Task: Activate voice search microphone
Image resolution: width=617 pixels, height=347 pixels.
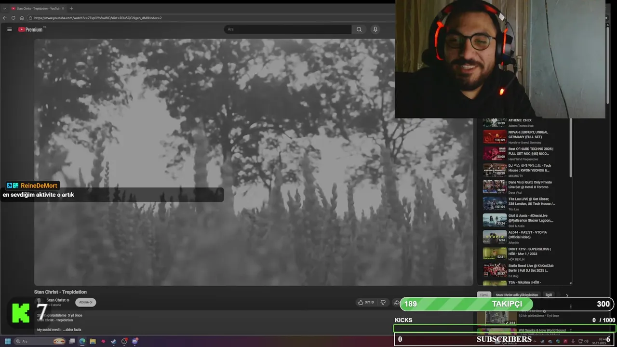Action: [x=375, y=29]
